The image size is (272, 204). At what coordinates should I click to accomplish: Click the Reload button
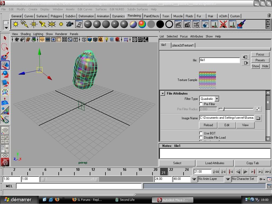coord(208,125)
